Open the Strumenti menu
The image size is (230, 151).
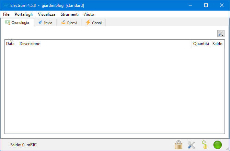pyautogui.click(x=70, y=14)
